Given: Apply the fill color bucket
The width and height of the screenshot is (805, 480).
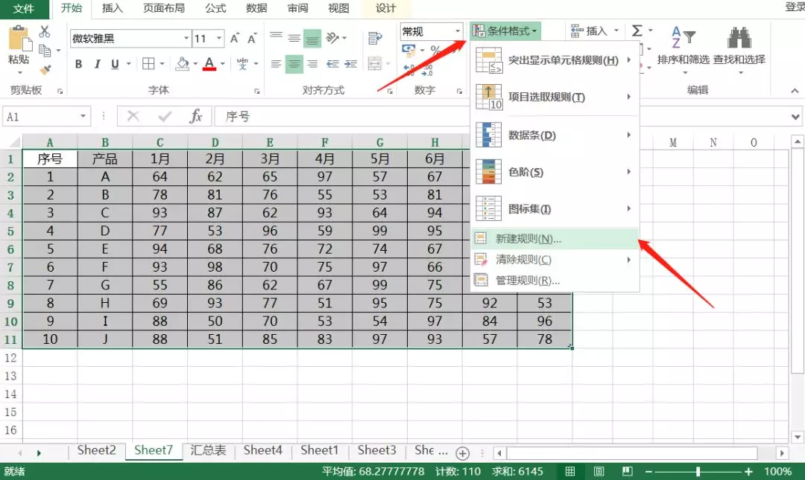Looking at the screenshot, I should click(183, 63).
